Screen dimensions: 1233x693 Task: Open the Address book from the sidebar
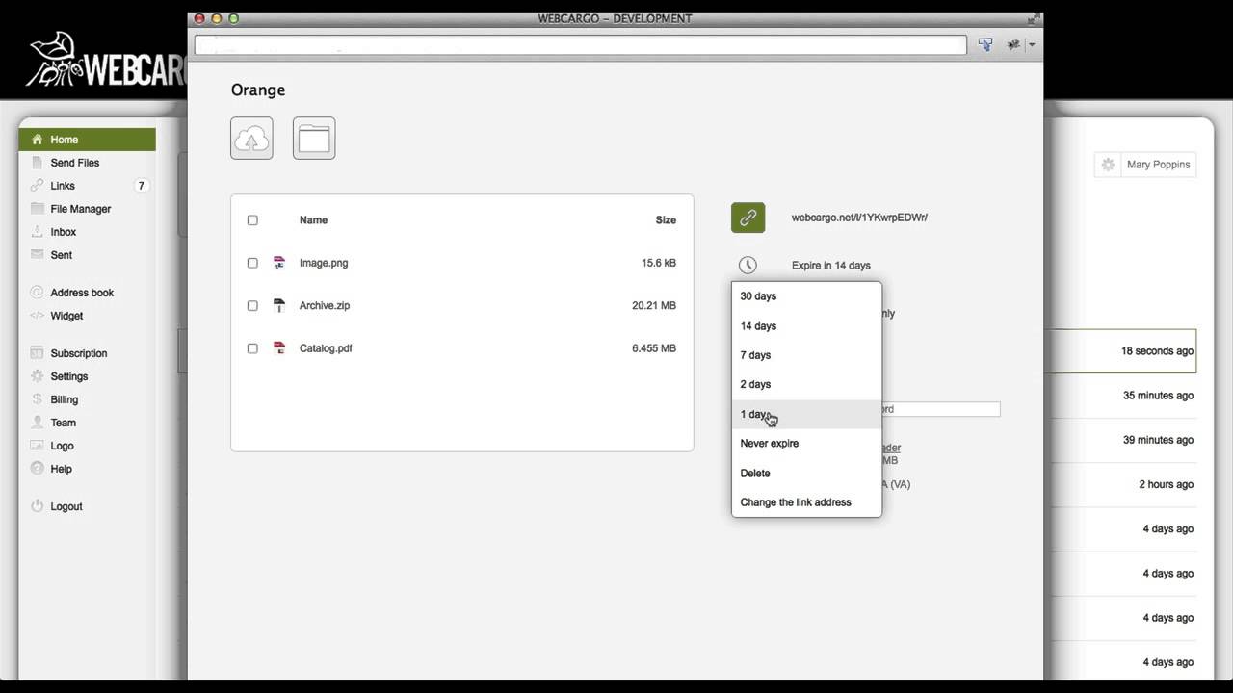tap(81, 293)
